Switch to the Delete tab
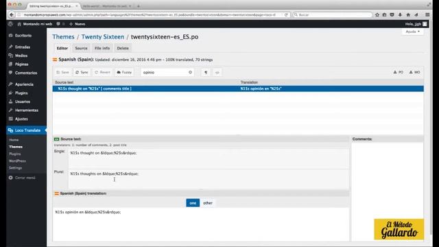 coord(123,48)
